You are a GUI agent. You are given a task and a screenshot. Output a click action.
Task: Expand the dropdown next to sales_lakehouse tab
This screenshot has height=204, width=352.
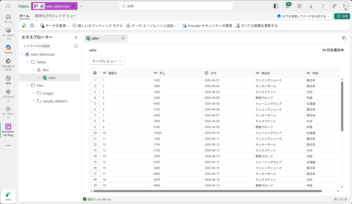pos(81,6)
